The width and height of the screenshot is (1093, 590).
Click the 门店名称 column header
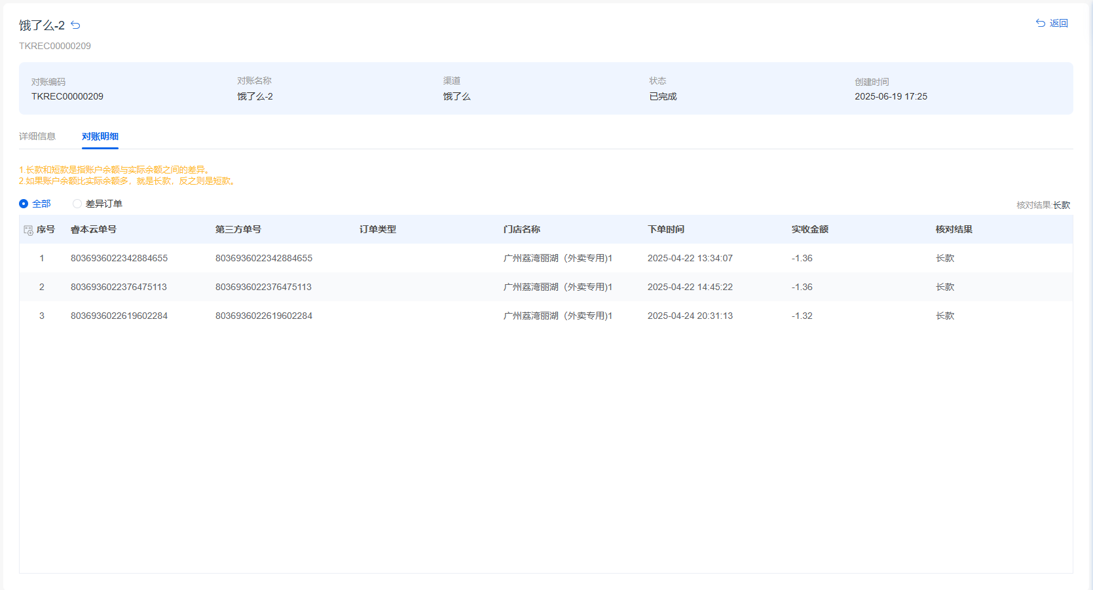[522, 229]
